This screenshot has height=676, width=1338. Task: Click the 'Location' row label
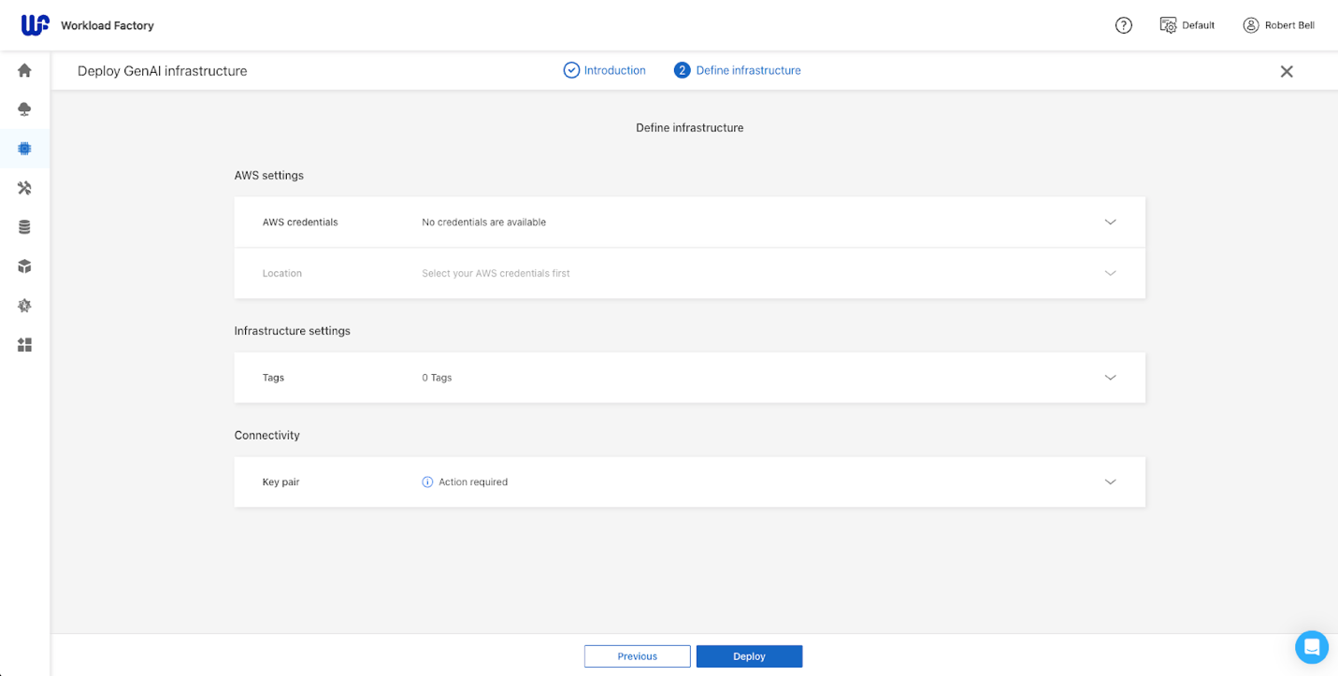tap(282, 273)
